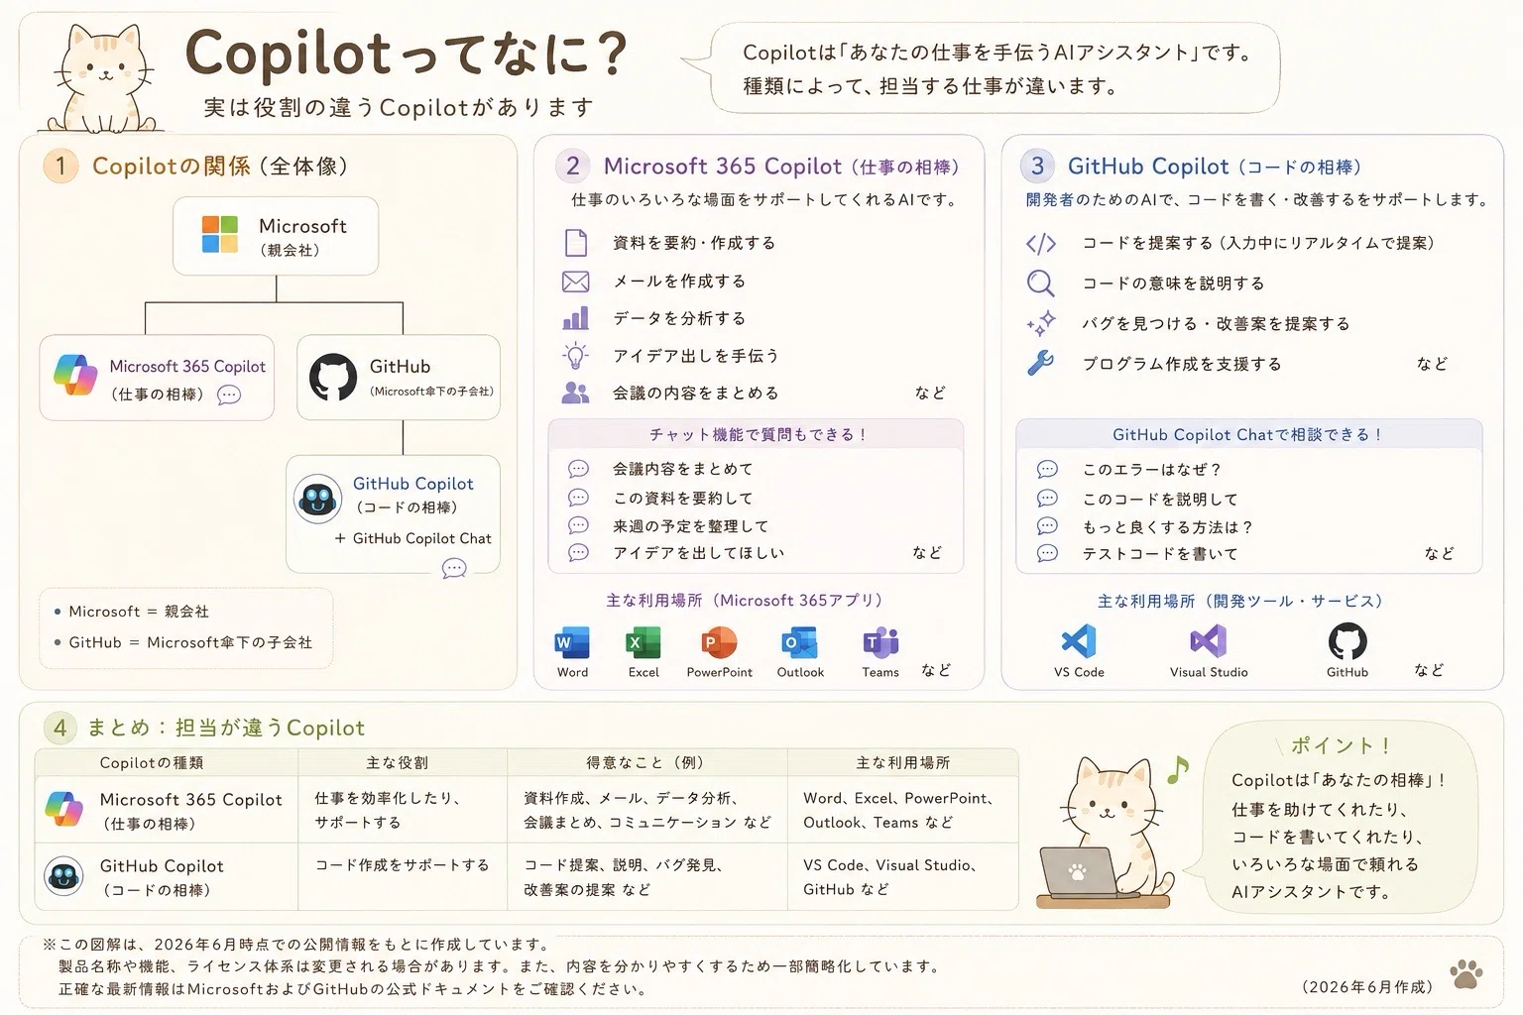Select the envelope icon for メールを作成する
Screen dimensions: 1523x1015
click(x=575, y=282)
